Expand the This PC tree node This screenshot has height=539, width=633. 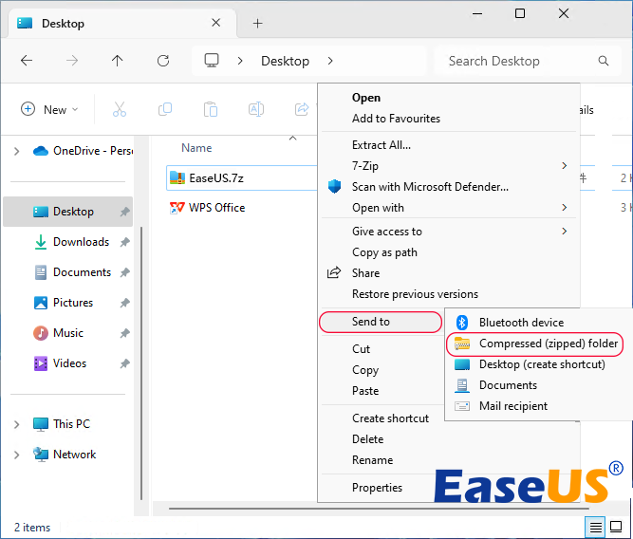pos(16,424)
